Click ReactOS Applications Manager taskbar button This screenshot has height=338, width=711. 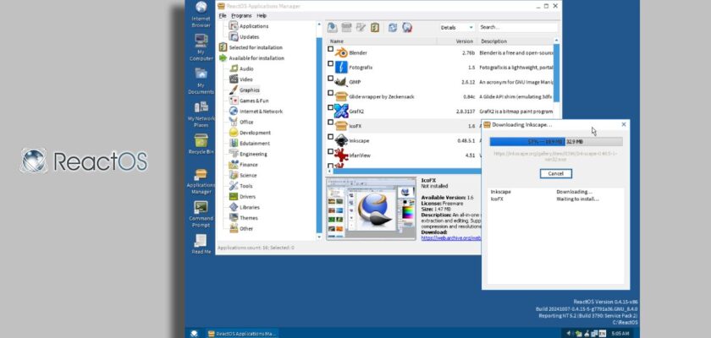click(242, 334)
